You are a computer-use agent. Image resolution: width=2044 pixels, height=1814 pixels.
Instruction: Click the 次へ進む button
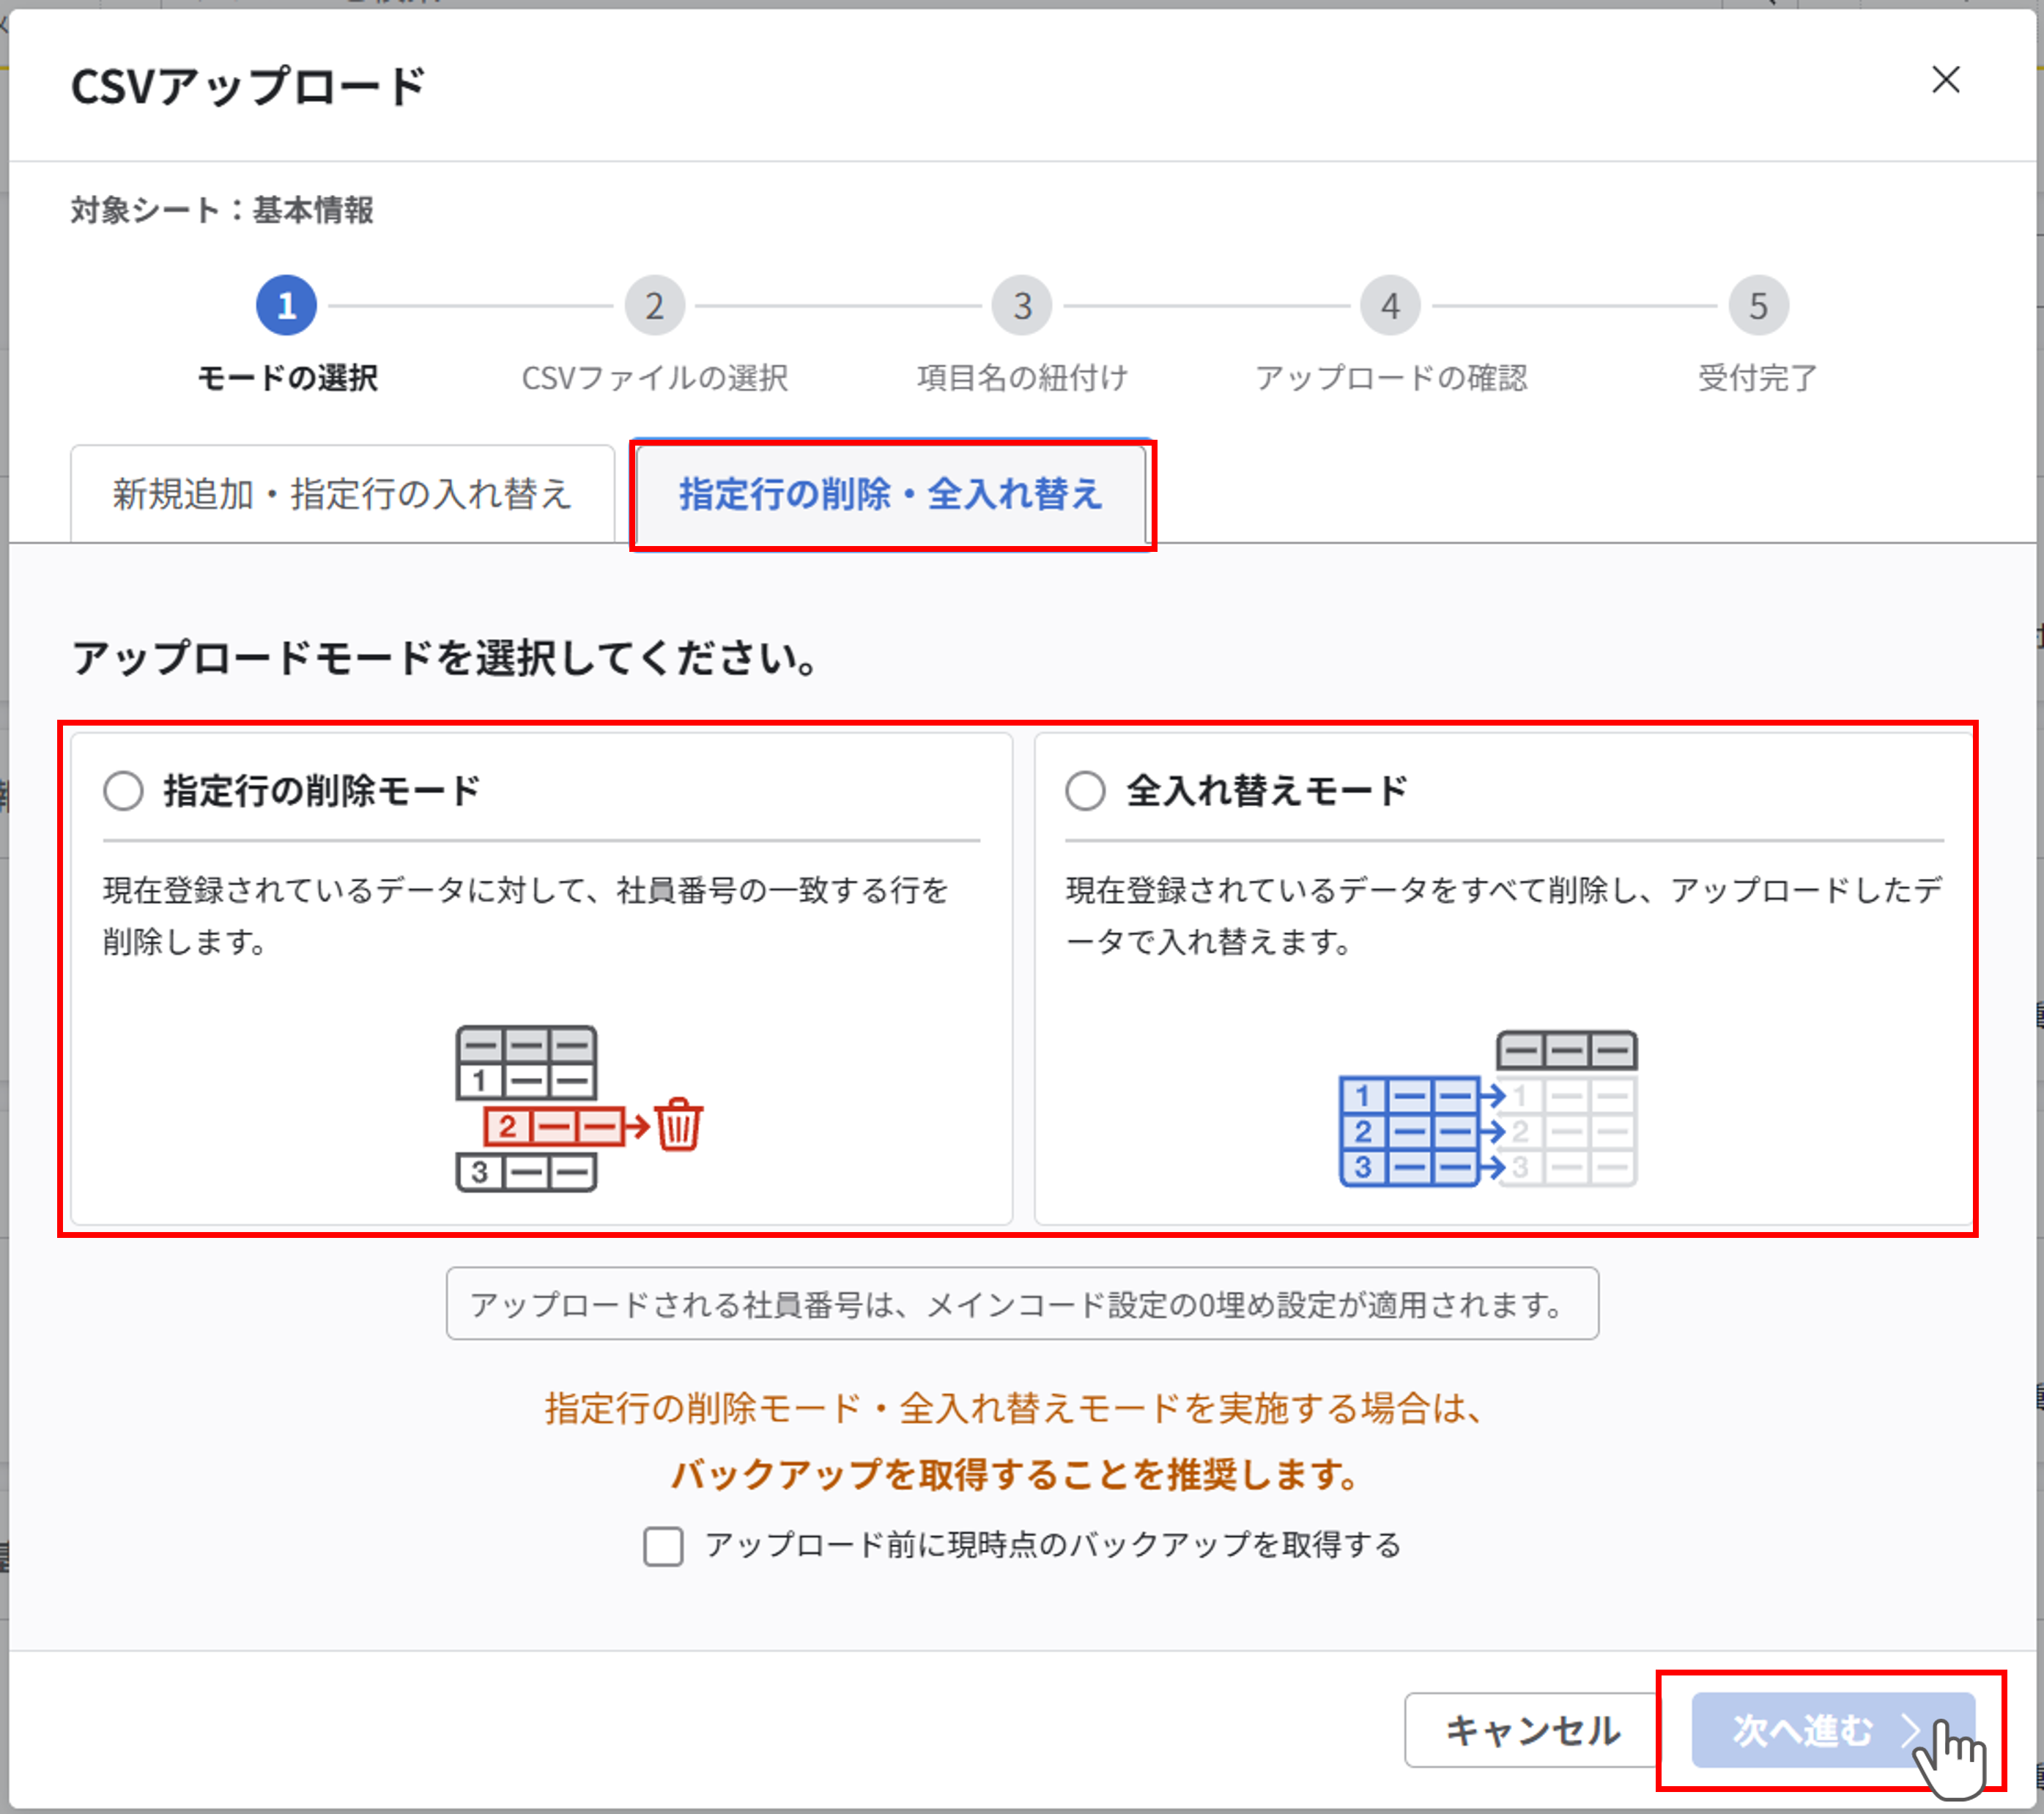[x=1832, y=1730]
